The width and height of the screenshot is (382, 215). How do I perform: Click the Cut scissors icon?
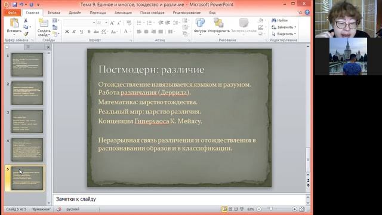26,20
